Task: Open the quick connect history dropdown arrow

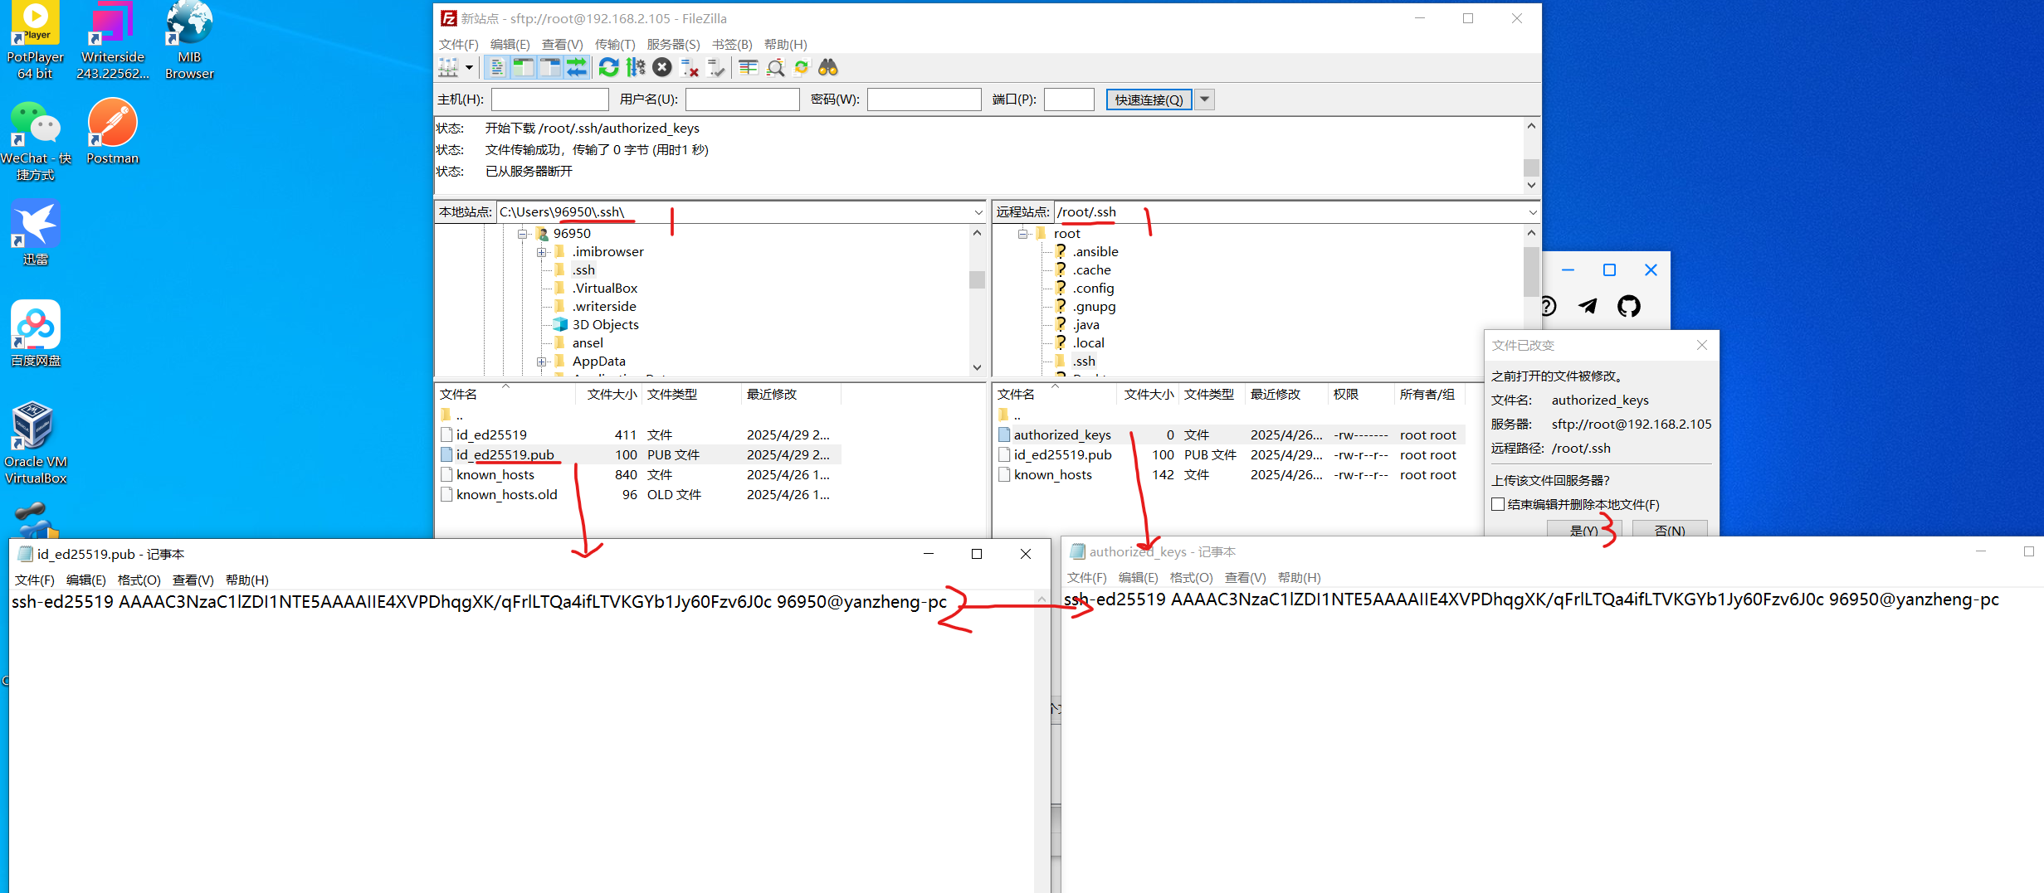Action: (1205, 99)
